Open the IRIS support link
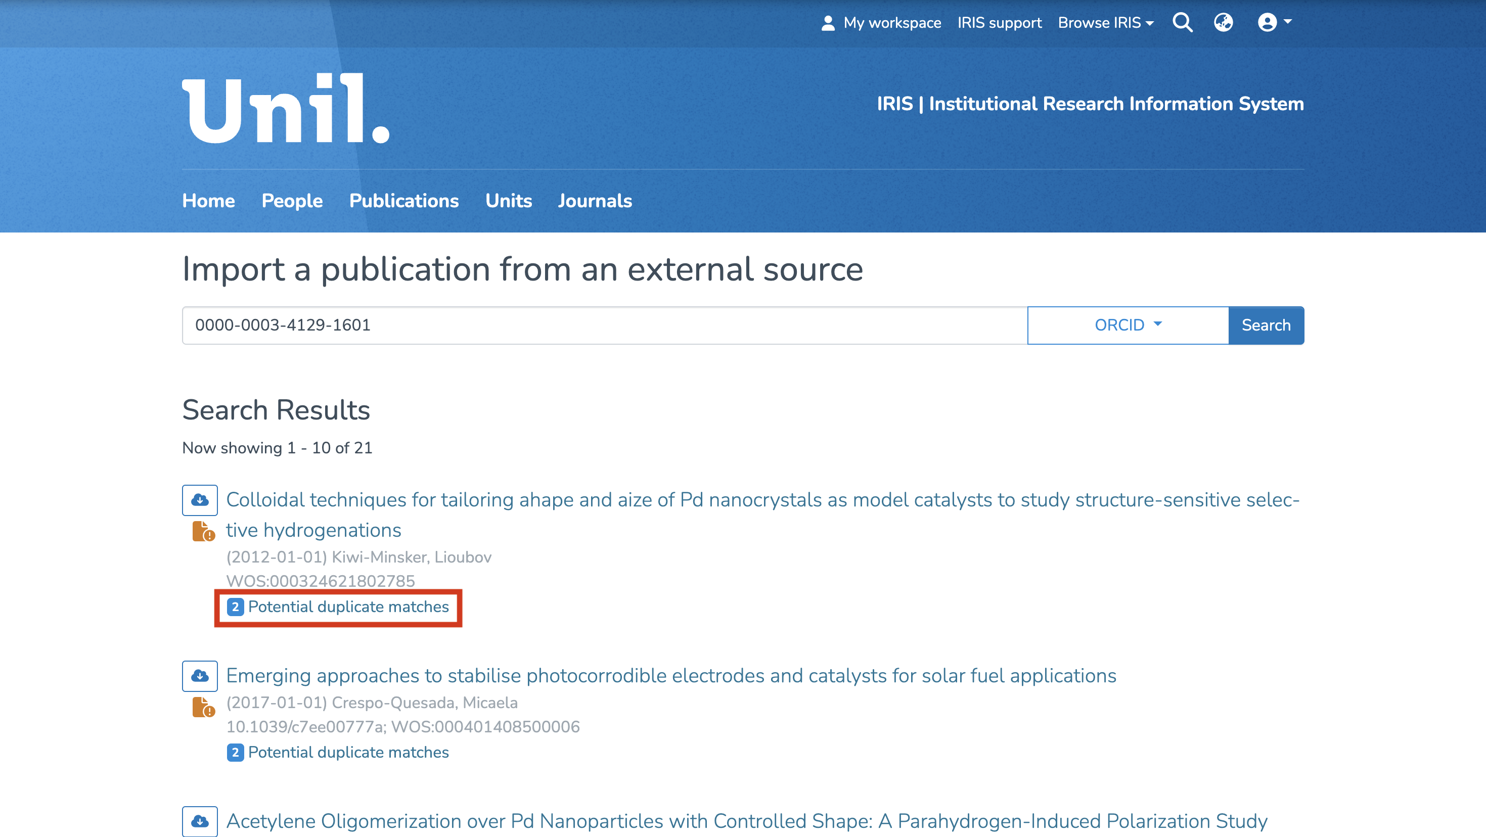 tap(999, 23)
